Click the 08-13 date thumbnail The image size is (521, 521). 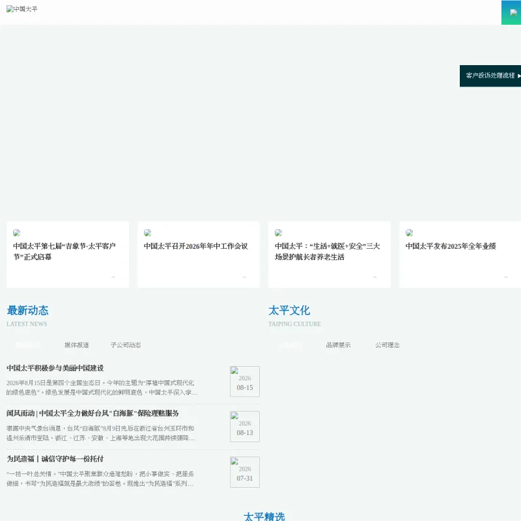[x=245, y=427]
